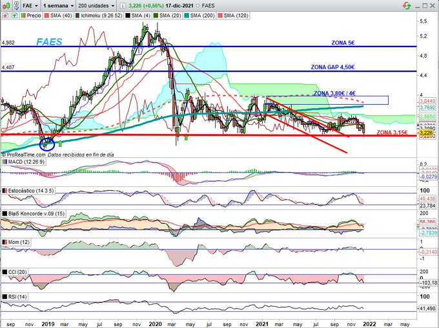
Task: Click the Precio candle color icon
Action: [x=23, y=16]
